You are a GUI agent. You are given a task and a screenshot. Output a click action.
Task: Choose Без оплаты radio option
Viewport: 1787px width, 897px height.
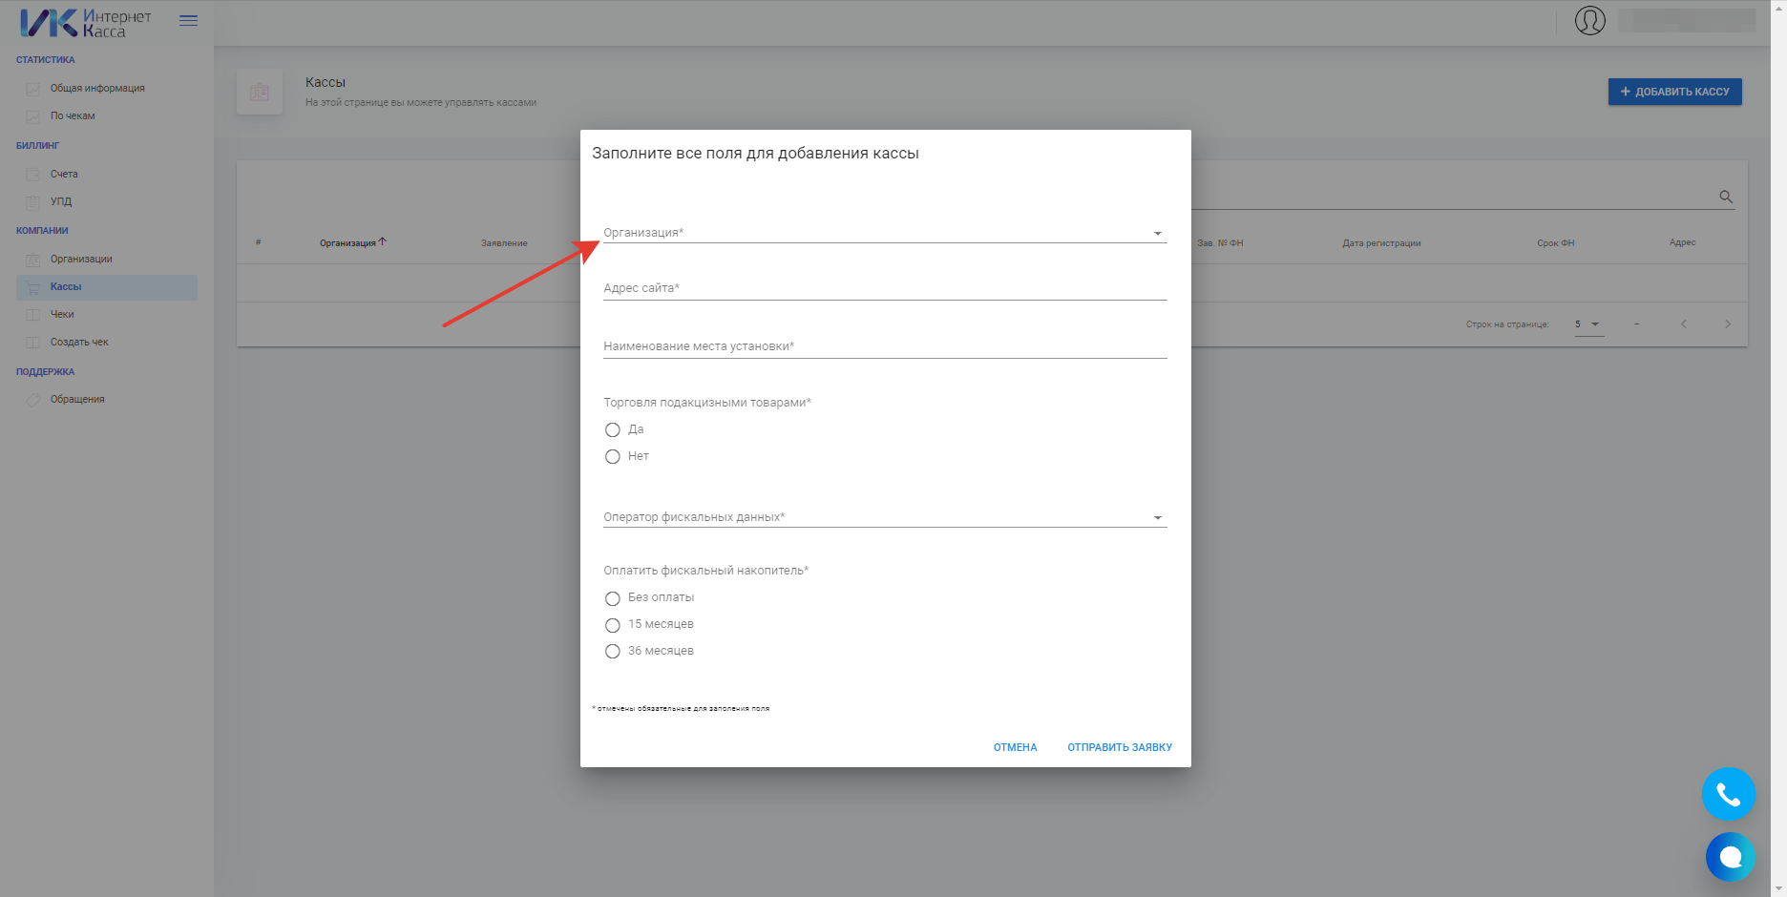click(613, 598)
